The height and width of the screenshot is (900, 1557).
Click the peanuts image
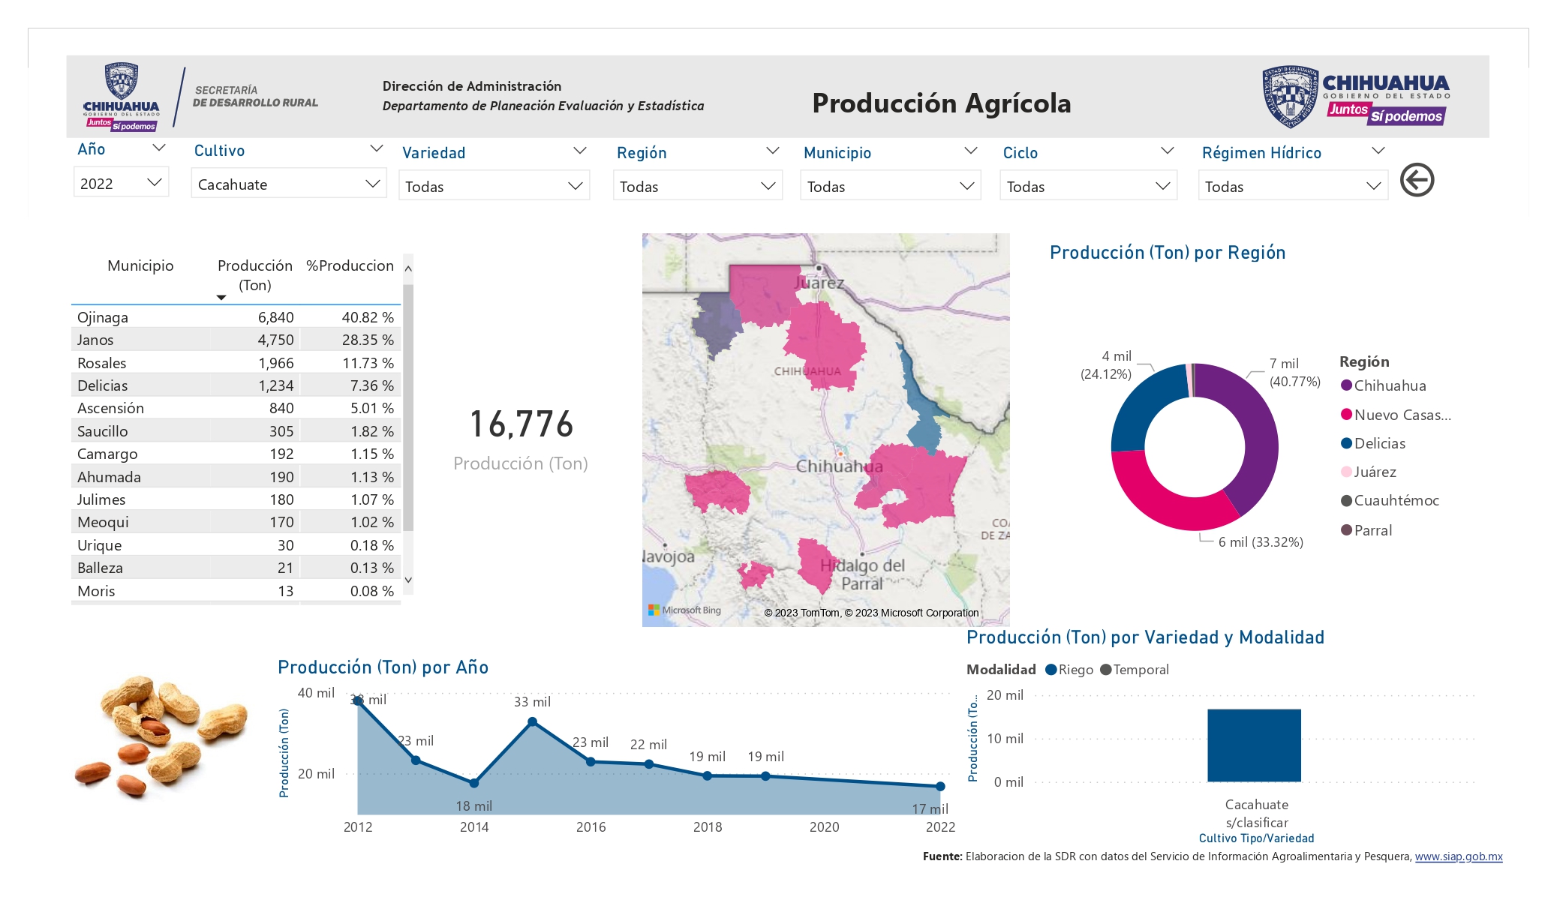click(161, 736)
